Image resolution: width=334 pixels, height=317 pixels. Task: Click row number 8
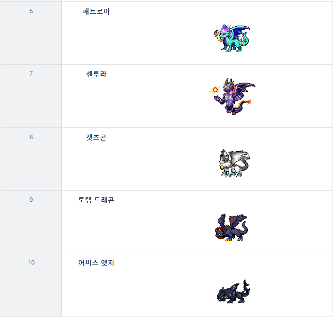(31, 137)
